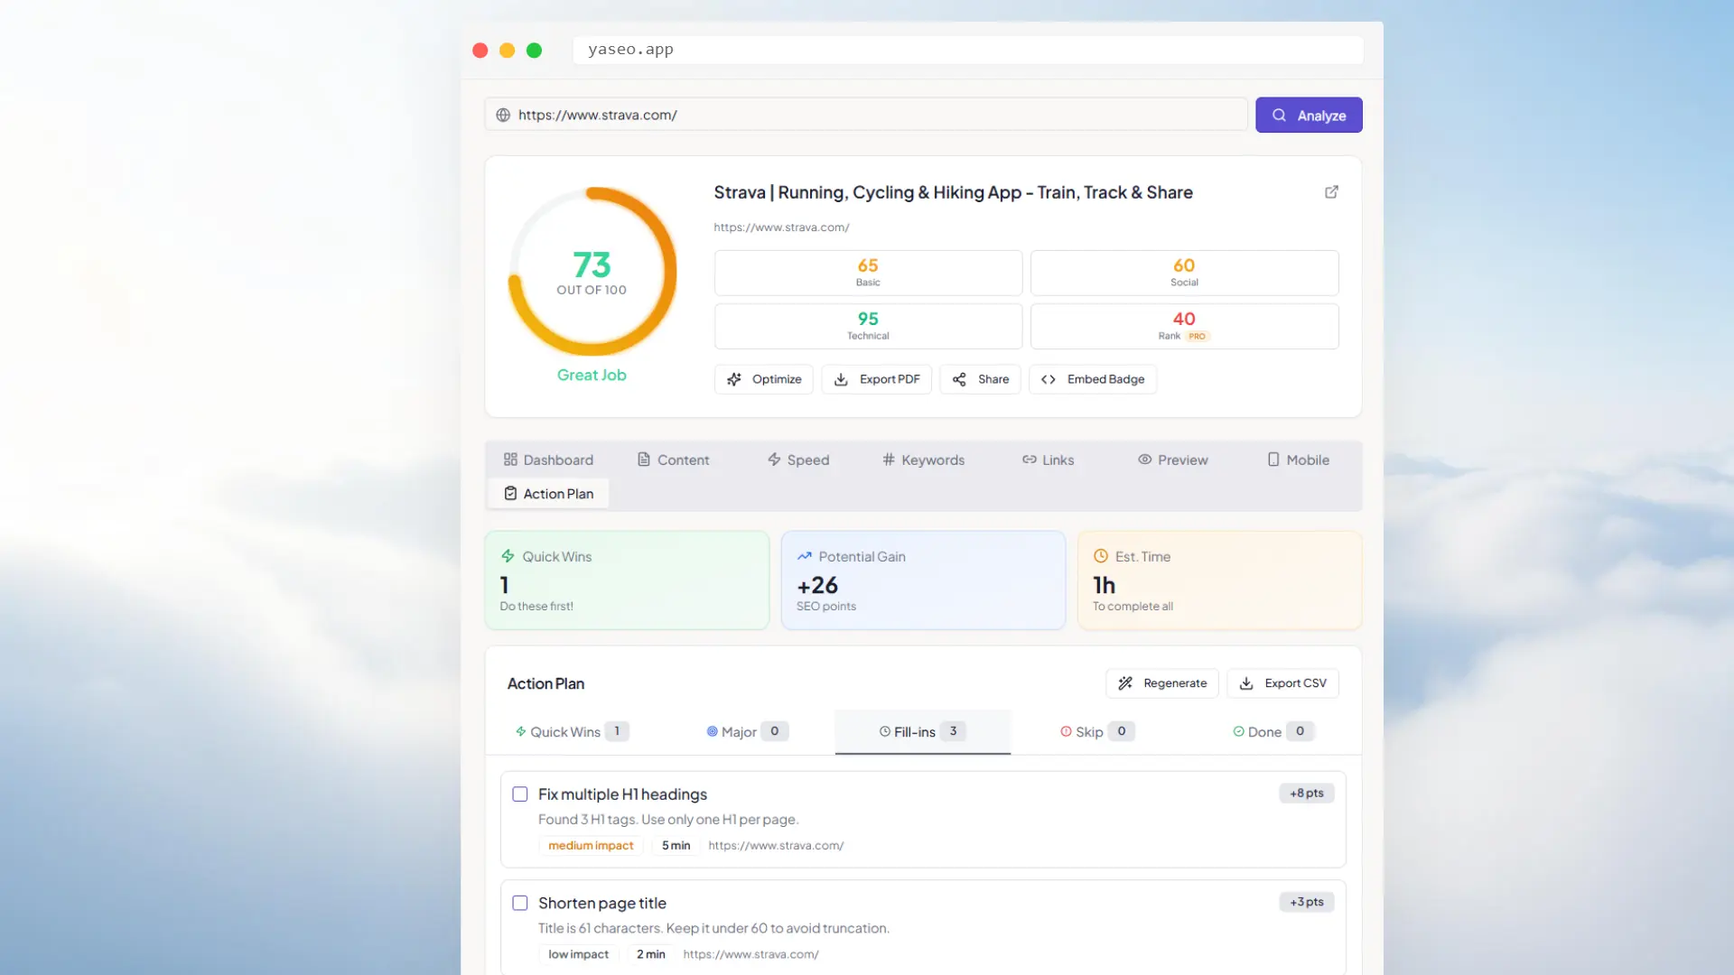The width and height of the screenshot is (1734, 975).
Task: Open the Speed tab
Action: click(x=798, y=460)
